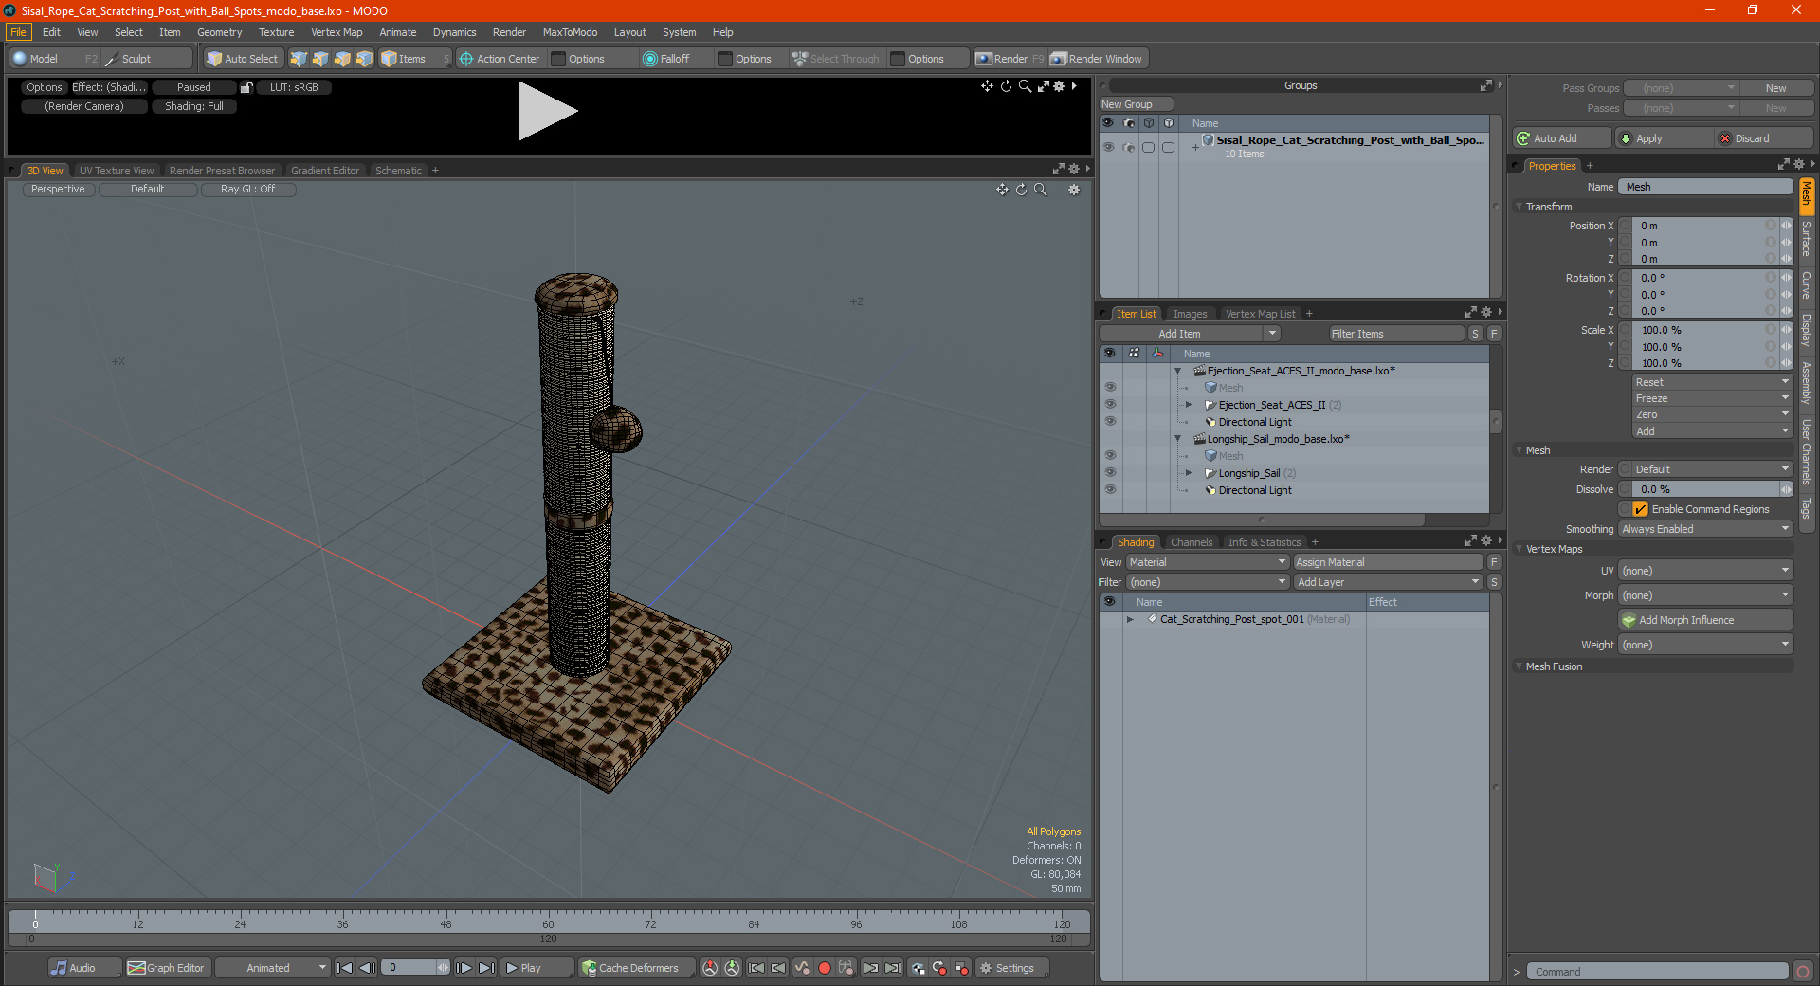
Task: Open the Graph Editor
Action: tap(166, 968)
